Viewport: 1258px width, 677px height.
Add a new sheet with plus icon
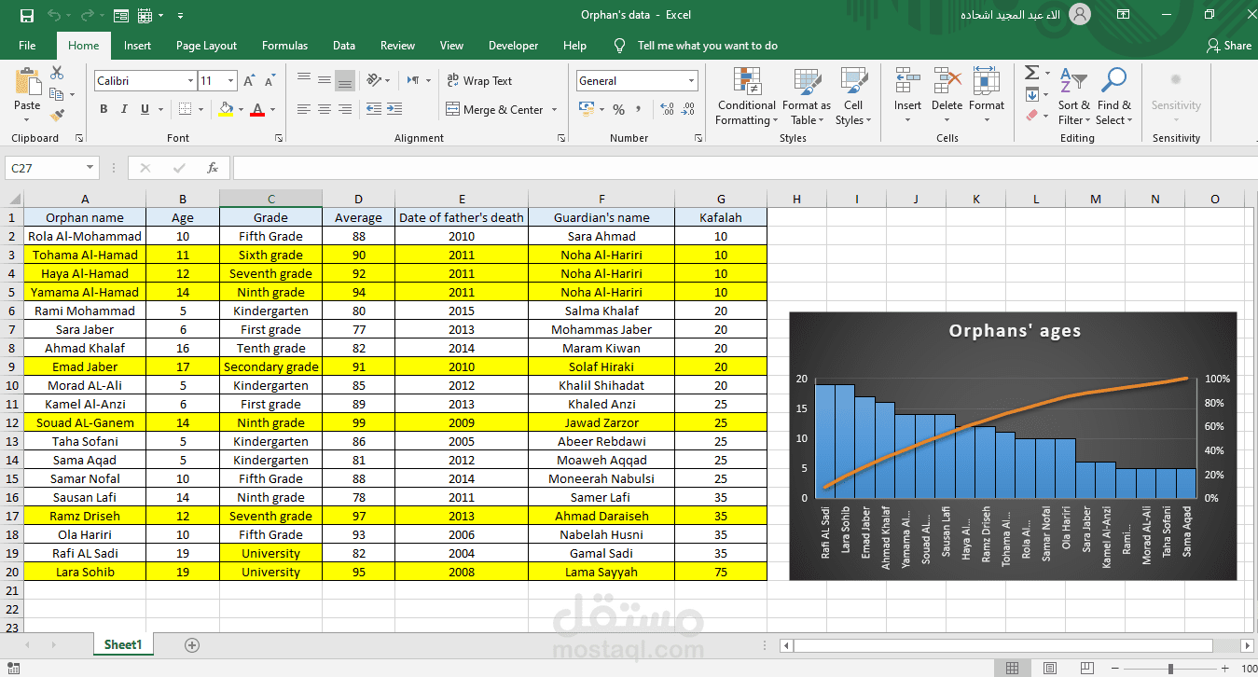point(192,644)
